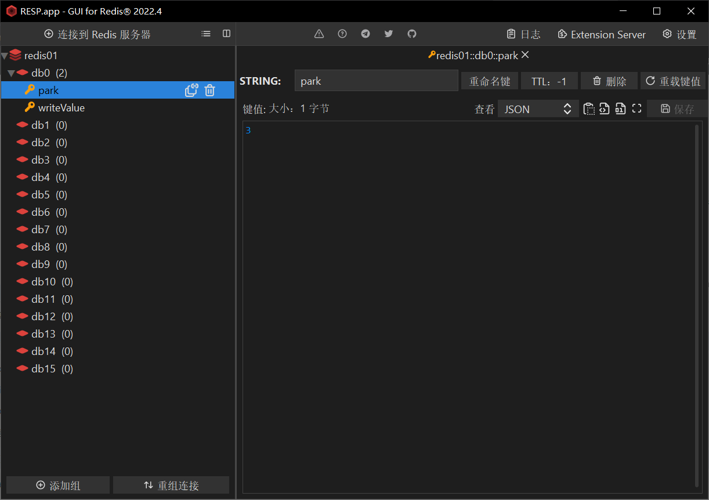Select database db3 (0)
The width and height of the screenshot is (709, 500).
(118, 160)
